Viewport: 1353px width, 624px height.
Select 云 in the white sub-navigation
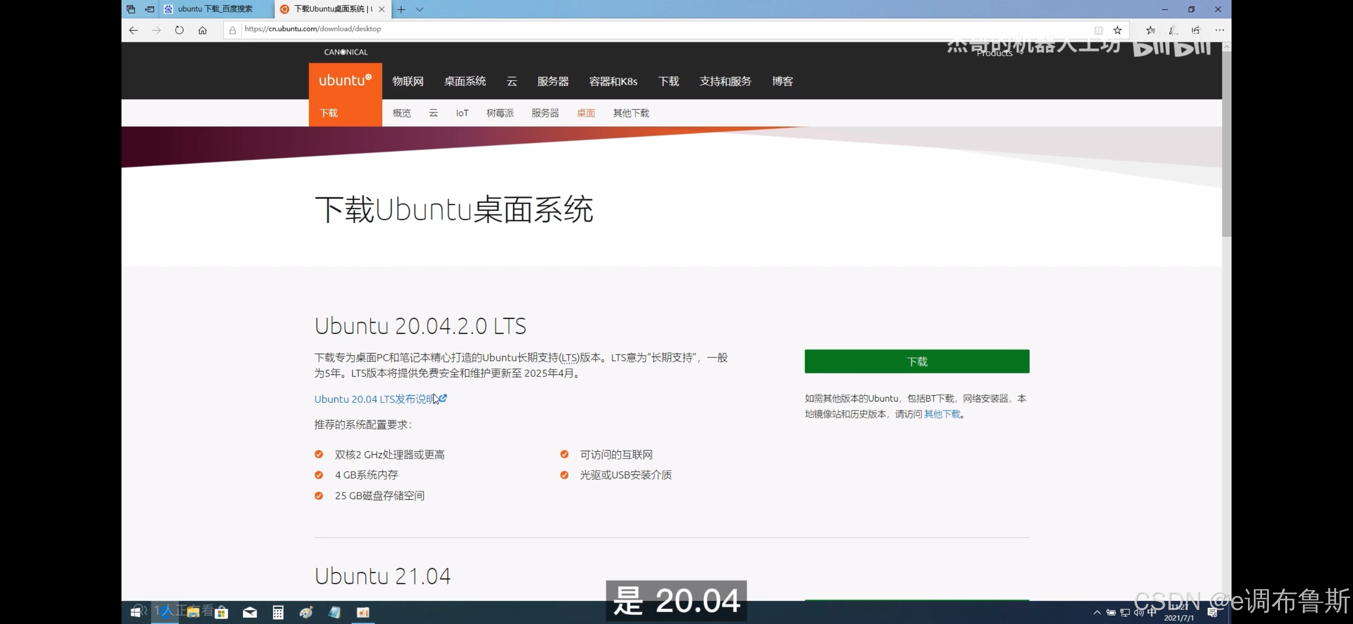433,113
